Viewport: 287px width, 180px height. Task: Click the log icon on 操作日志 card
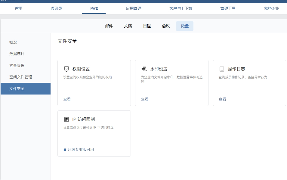[222, 69]
